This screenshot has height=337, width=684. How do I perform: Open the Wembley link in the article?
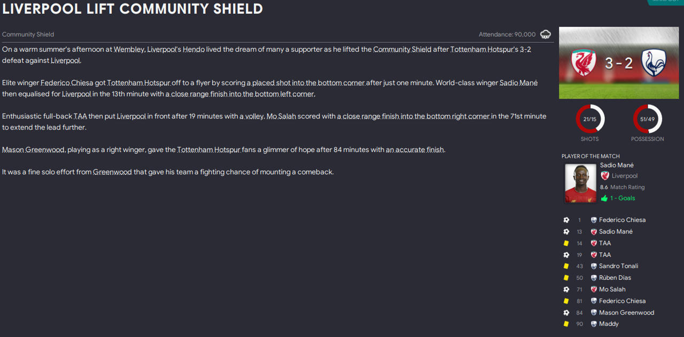tap(129, 50)
